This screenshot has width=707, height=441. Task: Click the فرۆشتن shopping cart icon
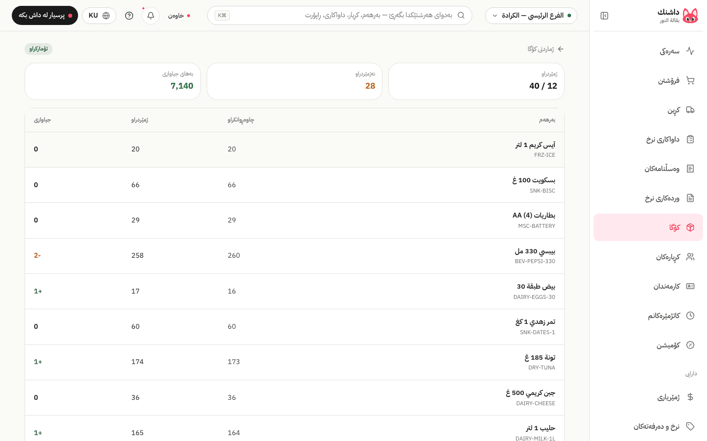click(x=690, y=80)
